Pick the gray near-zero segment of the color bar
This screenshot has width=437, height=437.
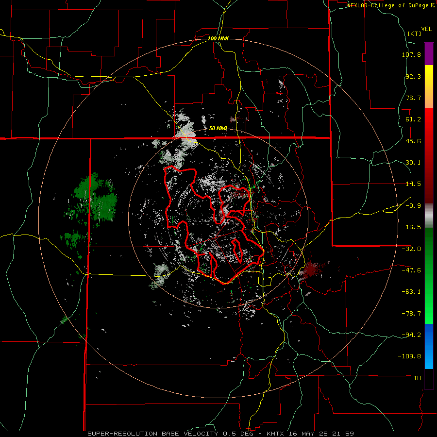click(429, 216)
